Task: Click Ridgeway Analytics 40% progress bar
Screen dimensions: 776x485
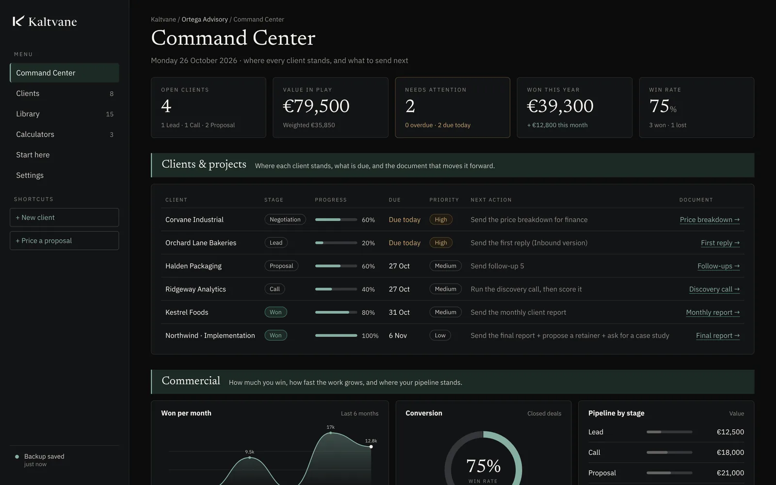Action: pyautogui.click(x=336, y=289)
